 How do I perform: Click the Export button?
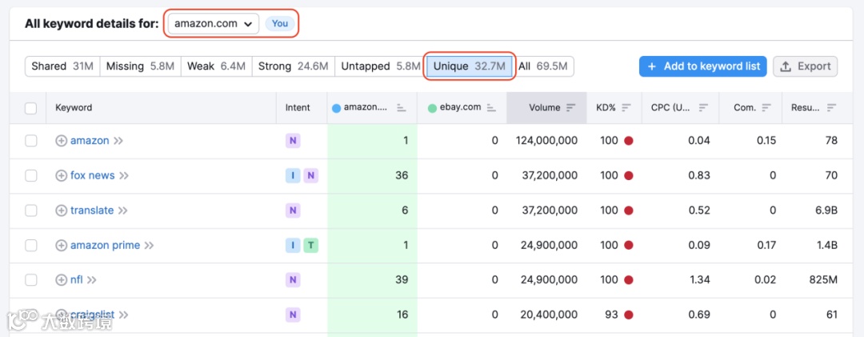pyautogui.click(x=805, y=66)
